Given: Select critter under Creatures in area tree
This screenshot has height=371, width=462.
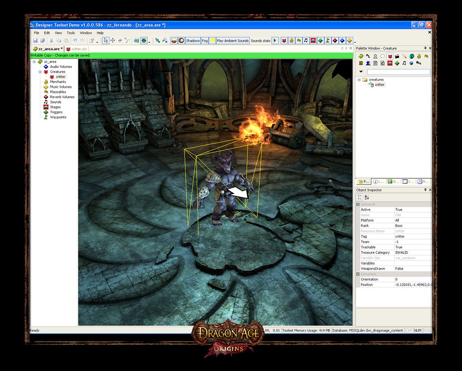Looking at the screenshot, I should 60,77.
